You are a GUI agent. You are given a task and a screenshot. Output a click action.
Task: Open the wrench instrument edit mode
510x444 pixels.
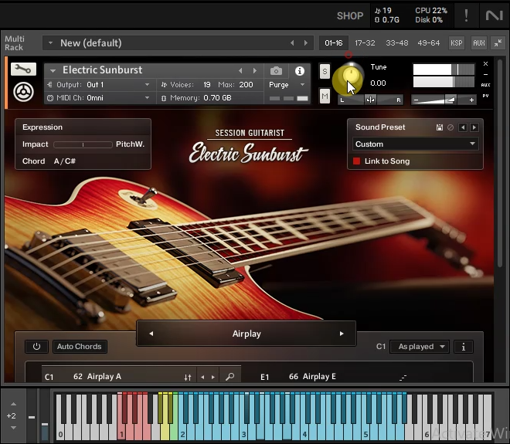pos(23,69)
